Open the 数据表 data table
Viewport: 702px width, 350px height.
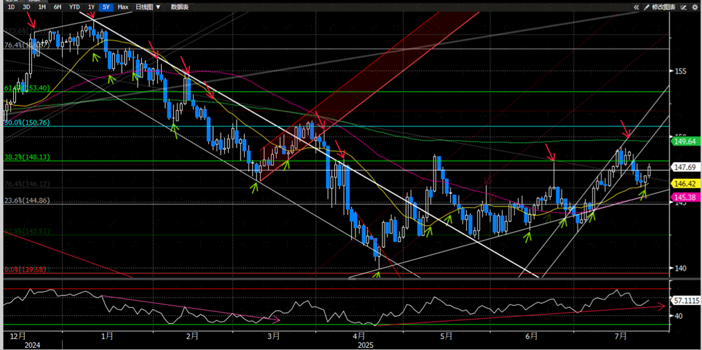pos(180,7)
